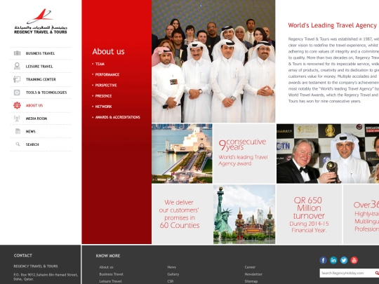Click the Regency Travel & Tours logo
Screen dimensions: 379x284
click(41, 22)
